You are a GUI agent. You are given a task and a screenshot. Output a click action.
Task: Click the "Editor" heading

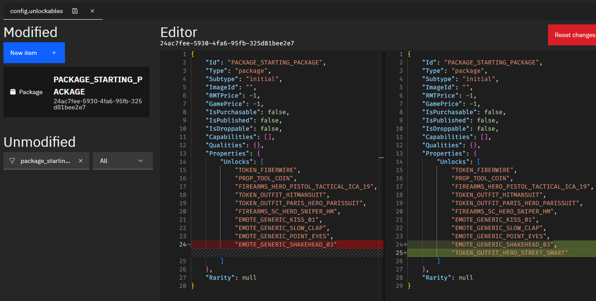coord(179,32)
